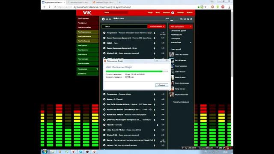Play the last track at the bottom of the list
Image resolution: width=274 pixels, height=154 pixels.
(x=104, y=145)
